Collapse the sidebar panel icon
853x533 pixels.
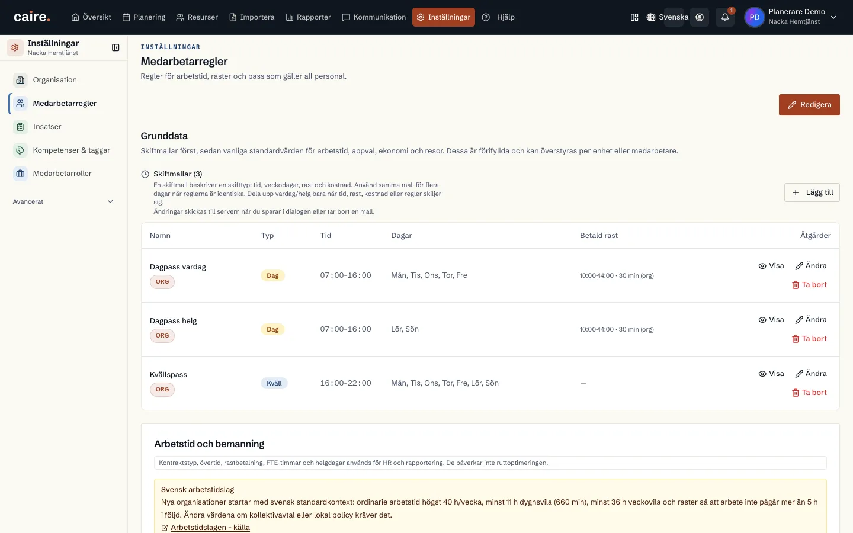116,47
